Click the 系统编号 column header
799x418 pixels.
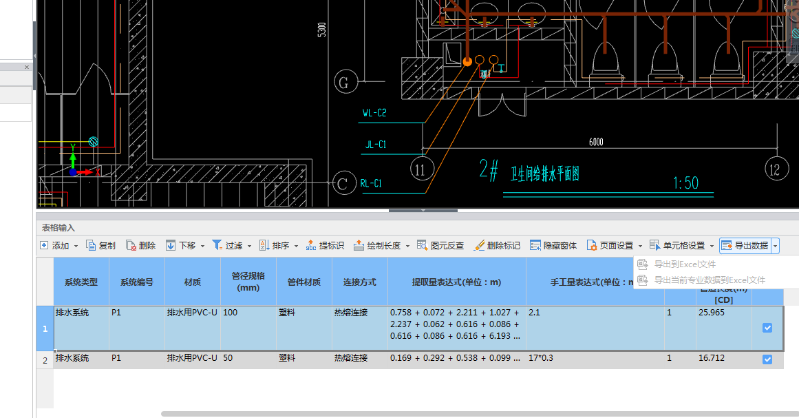point(136,282)
